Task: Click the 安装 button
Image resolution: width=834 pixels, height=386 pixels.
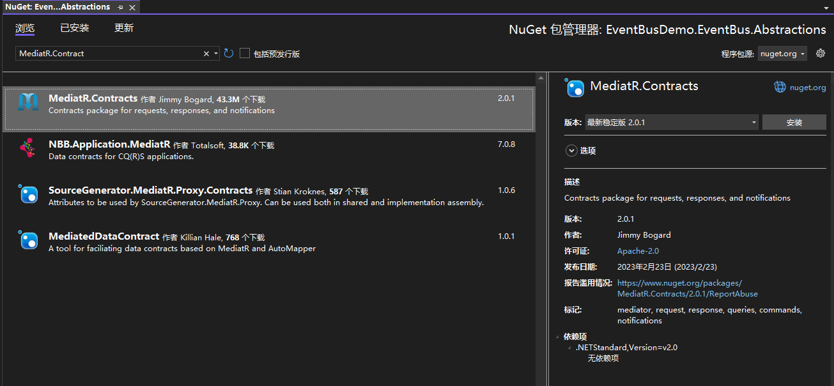Action: pos(794,122)
